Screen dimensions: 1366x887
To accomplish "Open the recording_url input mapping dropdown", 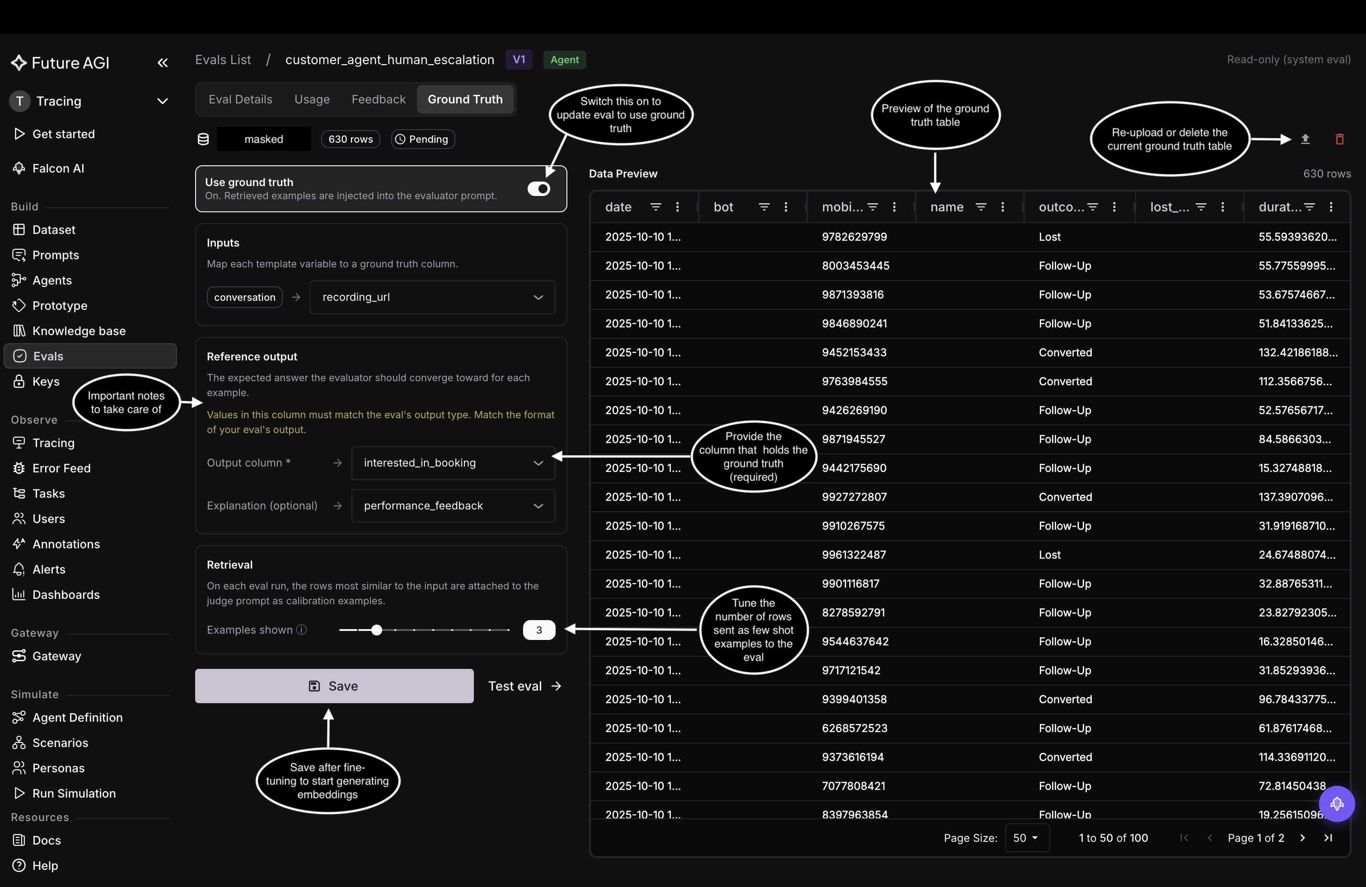I will 432,297.
